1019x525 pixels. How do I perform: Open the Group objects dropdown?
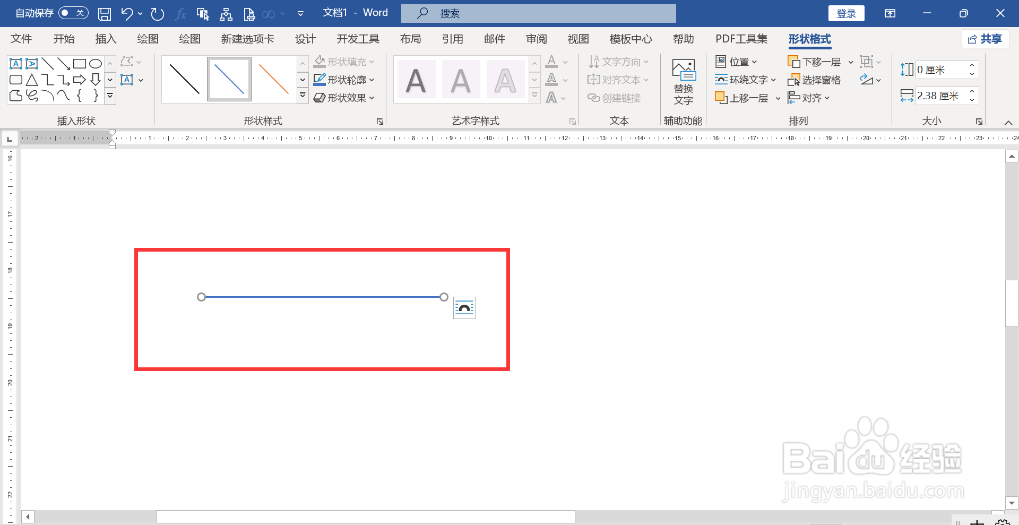[x=870, y=62]
